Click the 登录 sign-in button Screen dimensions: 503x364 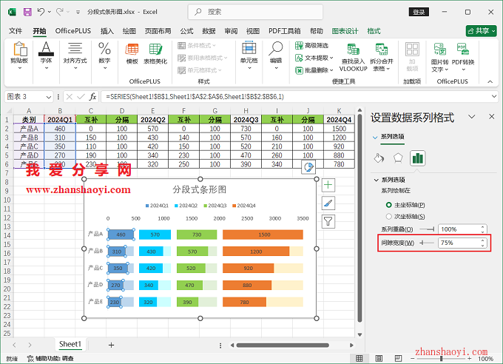click(419, 13)
